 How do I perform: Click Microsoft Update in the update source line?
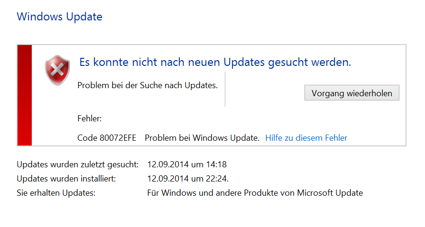click(x=330, y=193)
